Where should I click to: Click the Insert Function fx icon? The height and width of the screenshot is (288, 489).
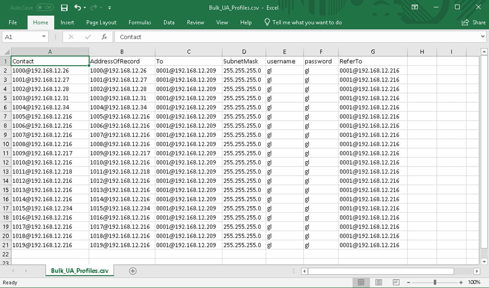[x=104, y=37]
